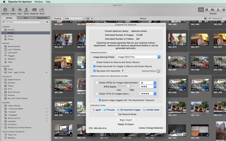Select the Adrian and Lori album
226x141 pixels.
(x=14, y=118)
